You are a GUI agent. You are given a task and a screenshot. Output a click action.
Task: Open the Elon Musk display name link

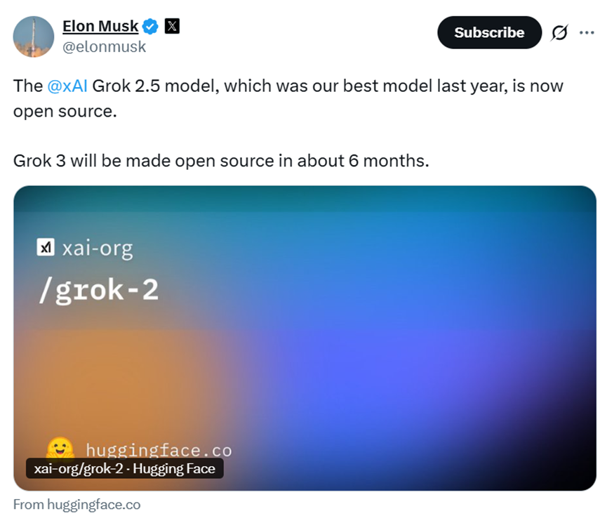pos(100,27)
